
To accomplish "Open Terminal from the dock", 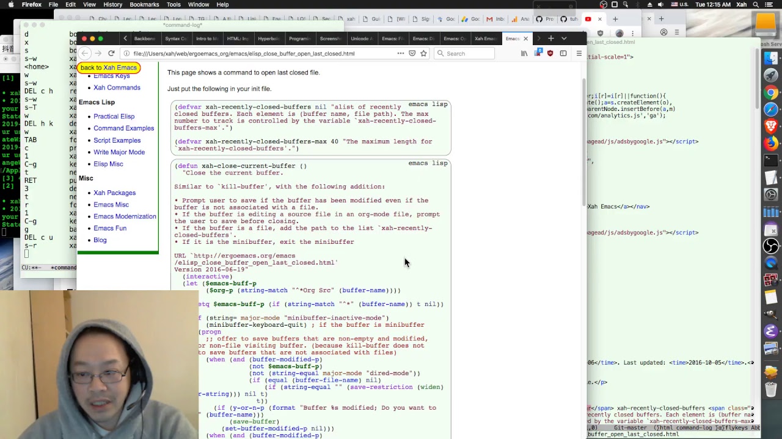I will pyautogui.click(x=771, y=161).
